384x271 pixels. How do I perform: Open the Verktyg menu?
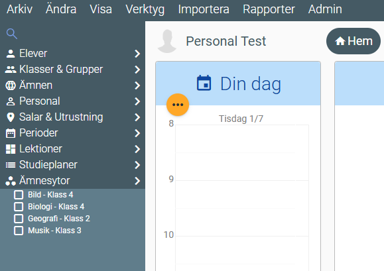point(145,9)
